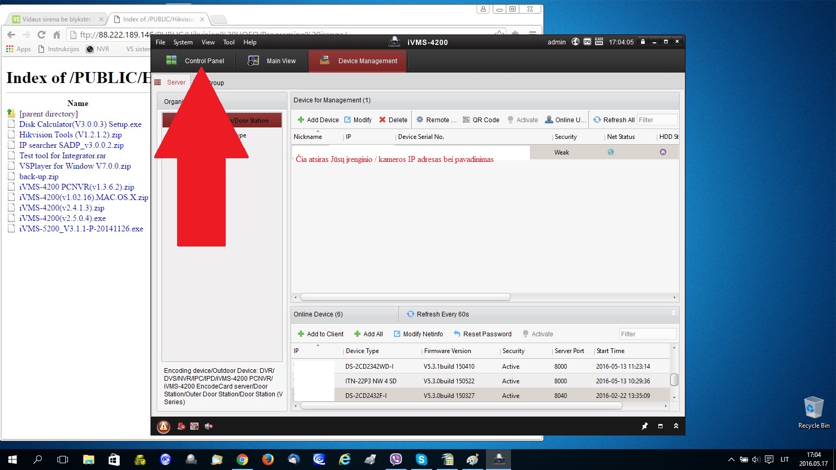This screenshot has height=470, width=836.
Task: Open the File menu
Action: (x=160, y=42)
